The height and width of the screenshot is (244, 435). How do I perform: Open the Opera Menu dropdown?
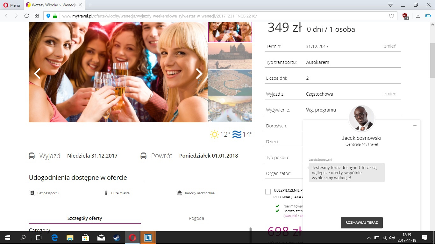[11, 5]
